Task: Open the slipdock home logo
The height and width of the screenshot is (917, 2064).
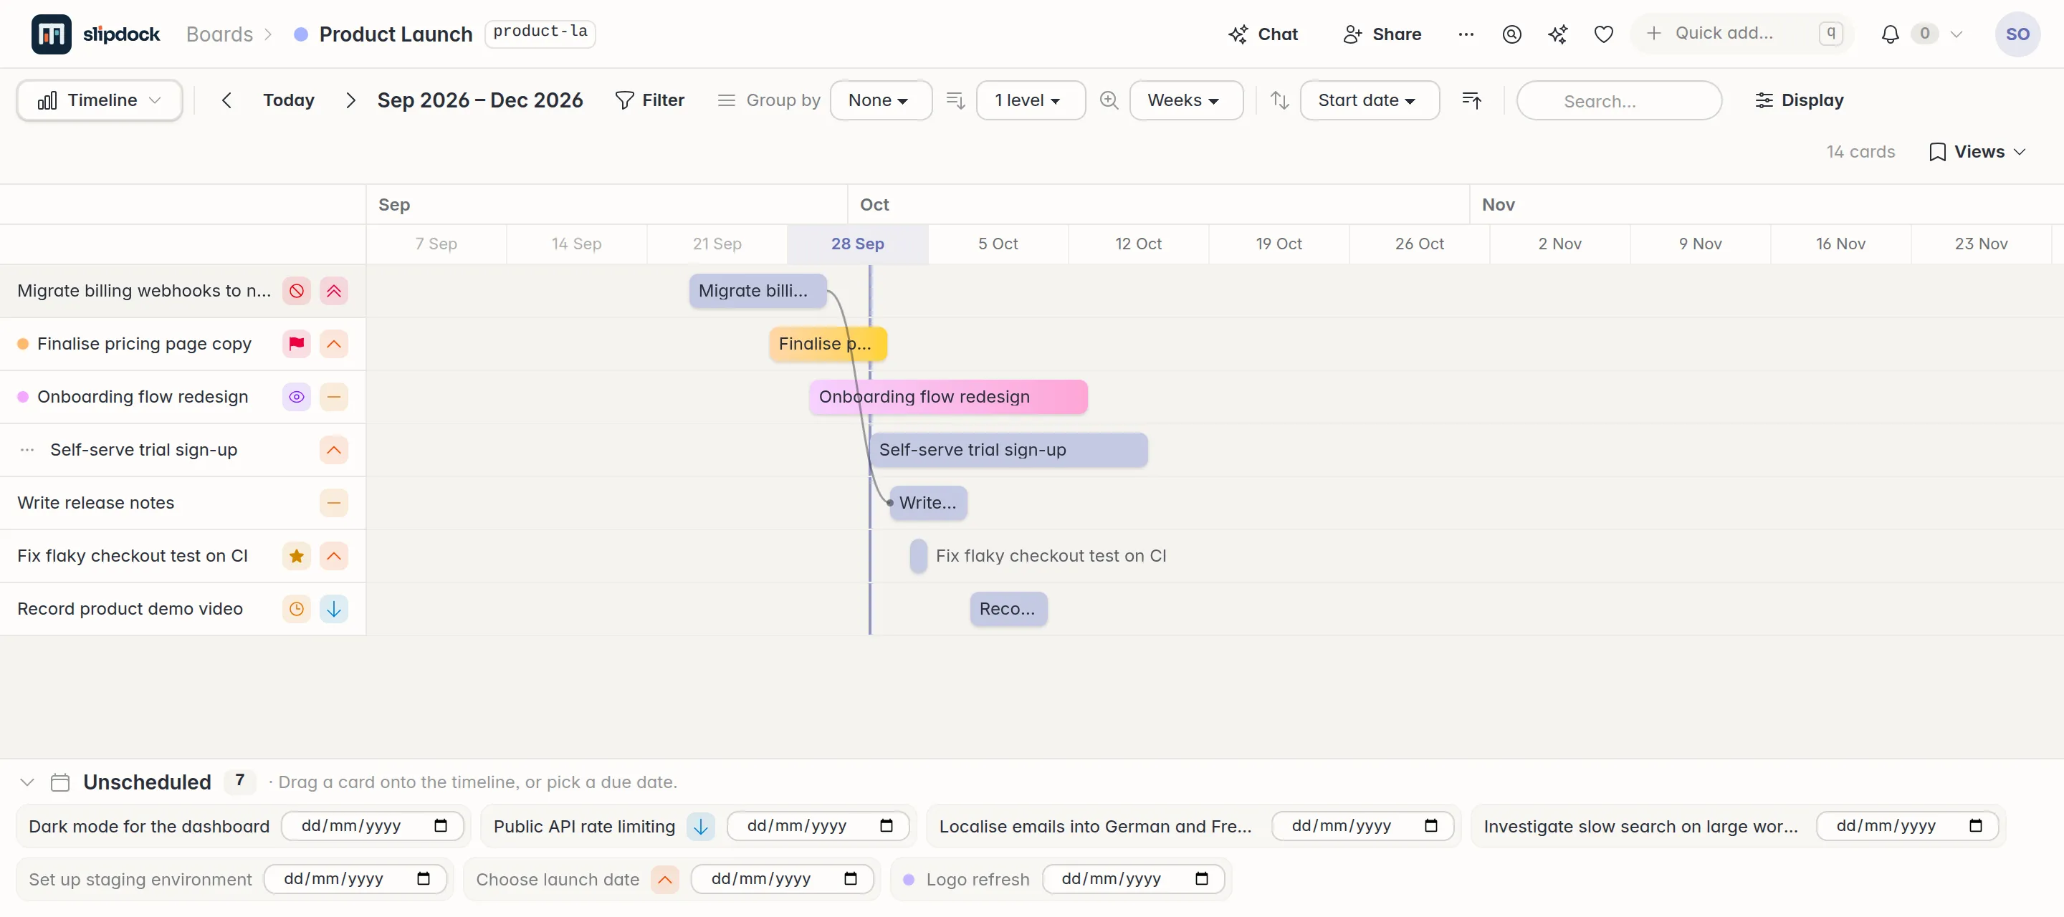Action: [x=95, y=34]
